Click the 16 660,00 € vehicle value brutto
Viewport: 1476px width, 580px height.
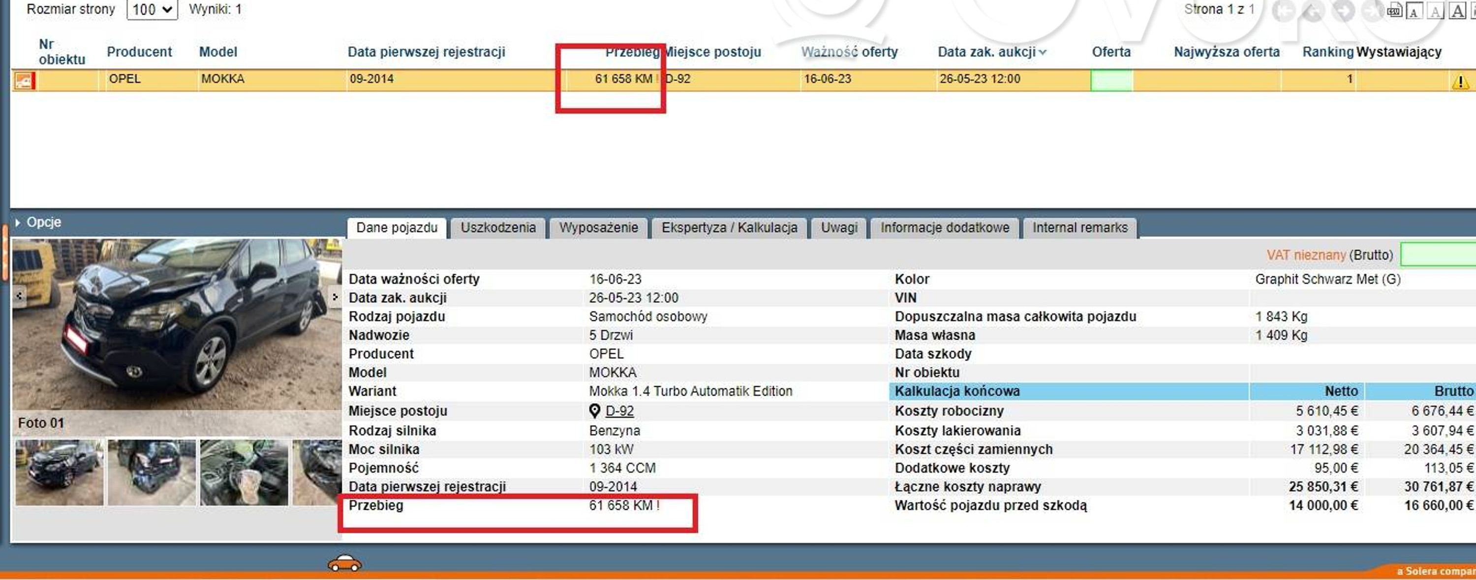(1438, 506)
